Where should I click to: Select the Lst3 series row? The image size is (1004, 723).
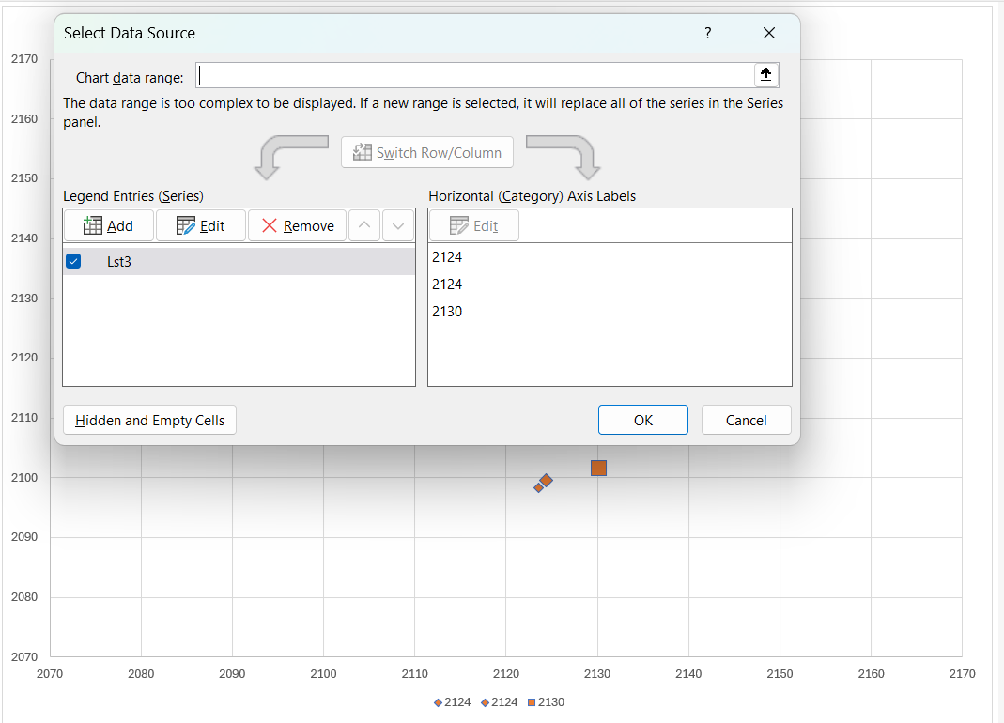pos(239,261)
